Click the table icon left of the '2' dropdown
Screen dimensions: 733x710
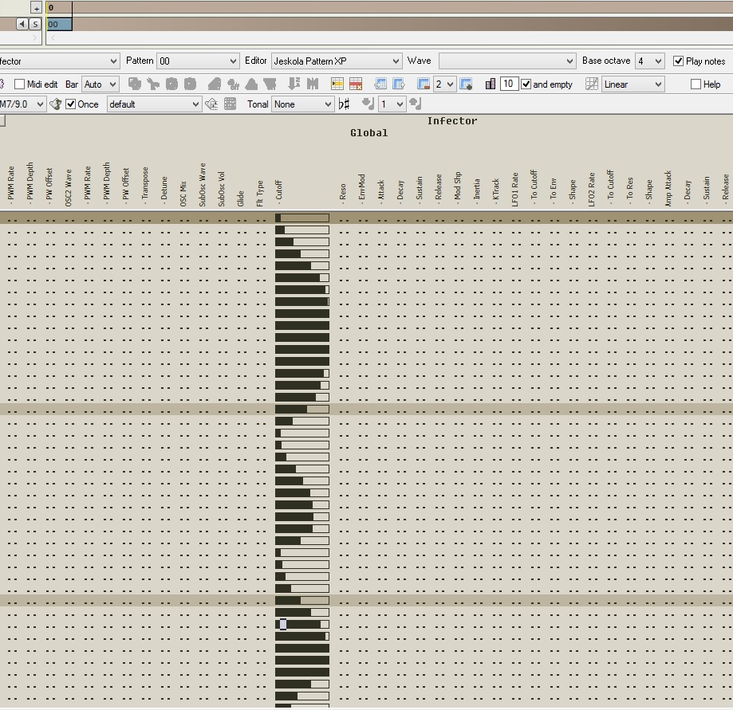click(424, 84)
